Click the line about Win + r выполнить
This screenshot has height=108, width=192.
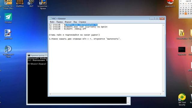tap(85, 39)
